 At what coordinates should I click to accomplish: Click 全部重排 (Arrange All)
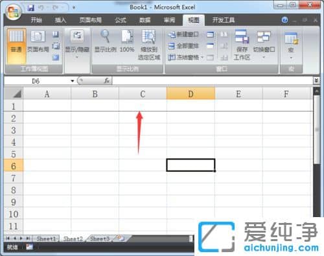183,46
